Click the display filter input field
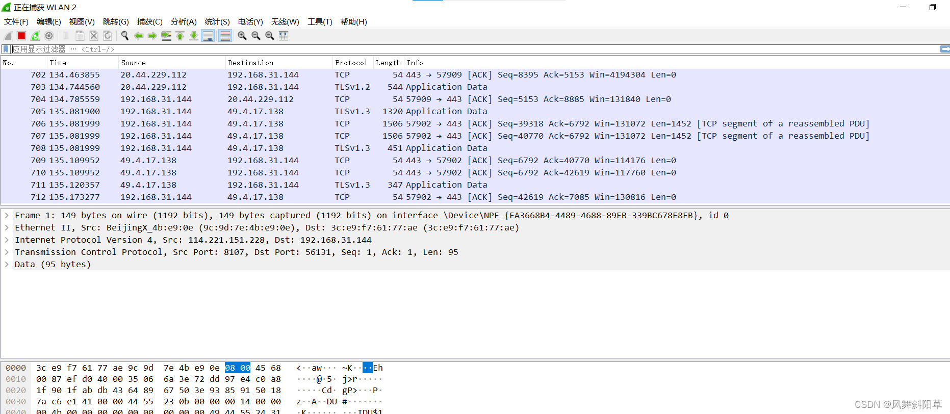The image size is (950, 414). (x=474, y=49)
